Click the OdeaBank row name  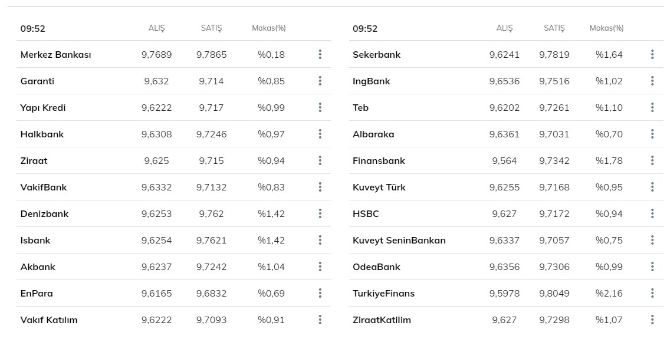376,266
